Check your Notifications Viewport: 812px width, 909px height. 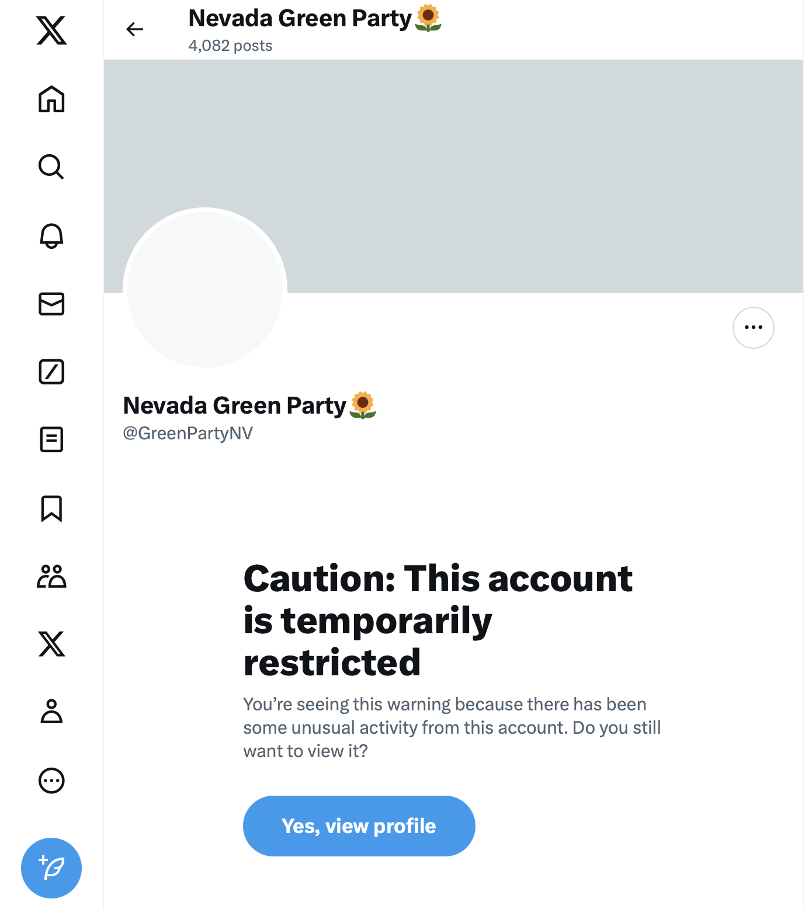point(51,236)
